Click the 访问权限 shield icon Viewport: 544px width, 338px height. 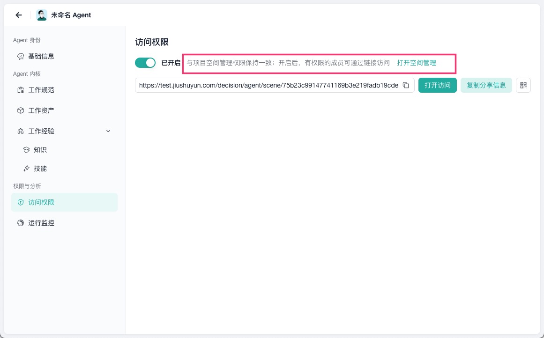21,202
